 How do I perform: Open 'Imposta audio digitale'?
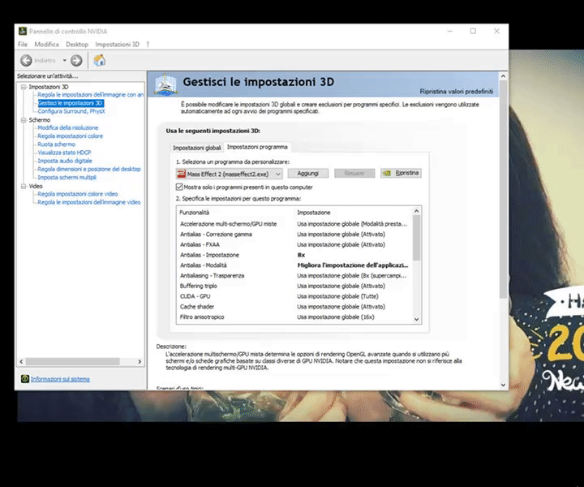click(x=65, y=161)
